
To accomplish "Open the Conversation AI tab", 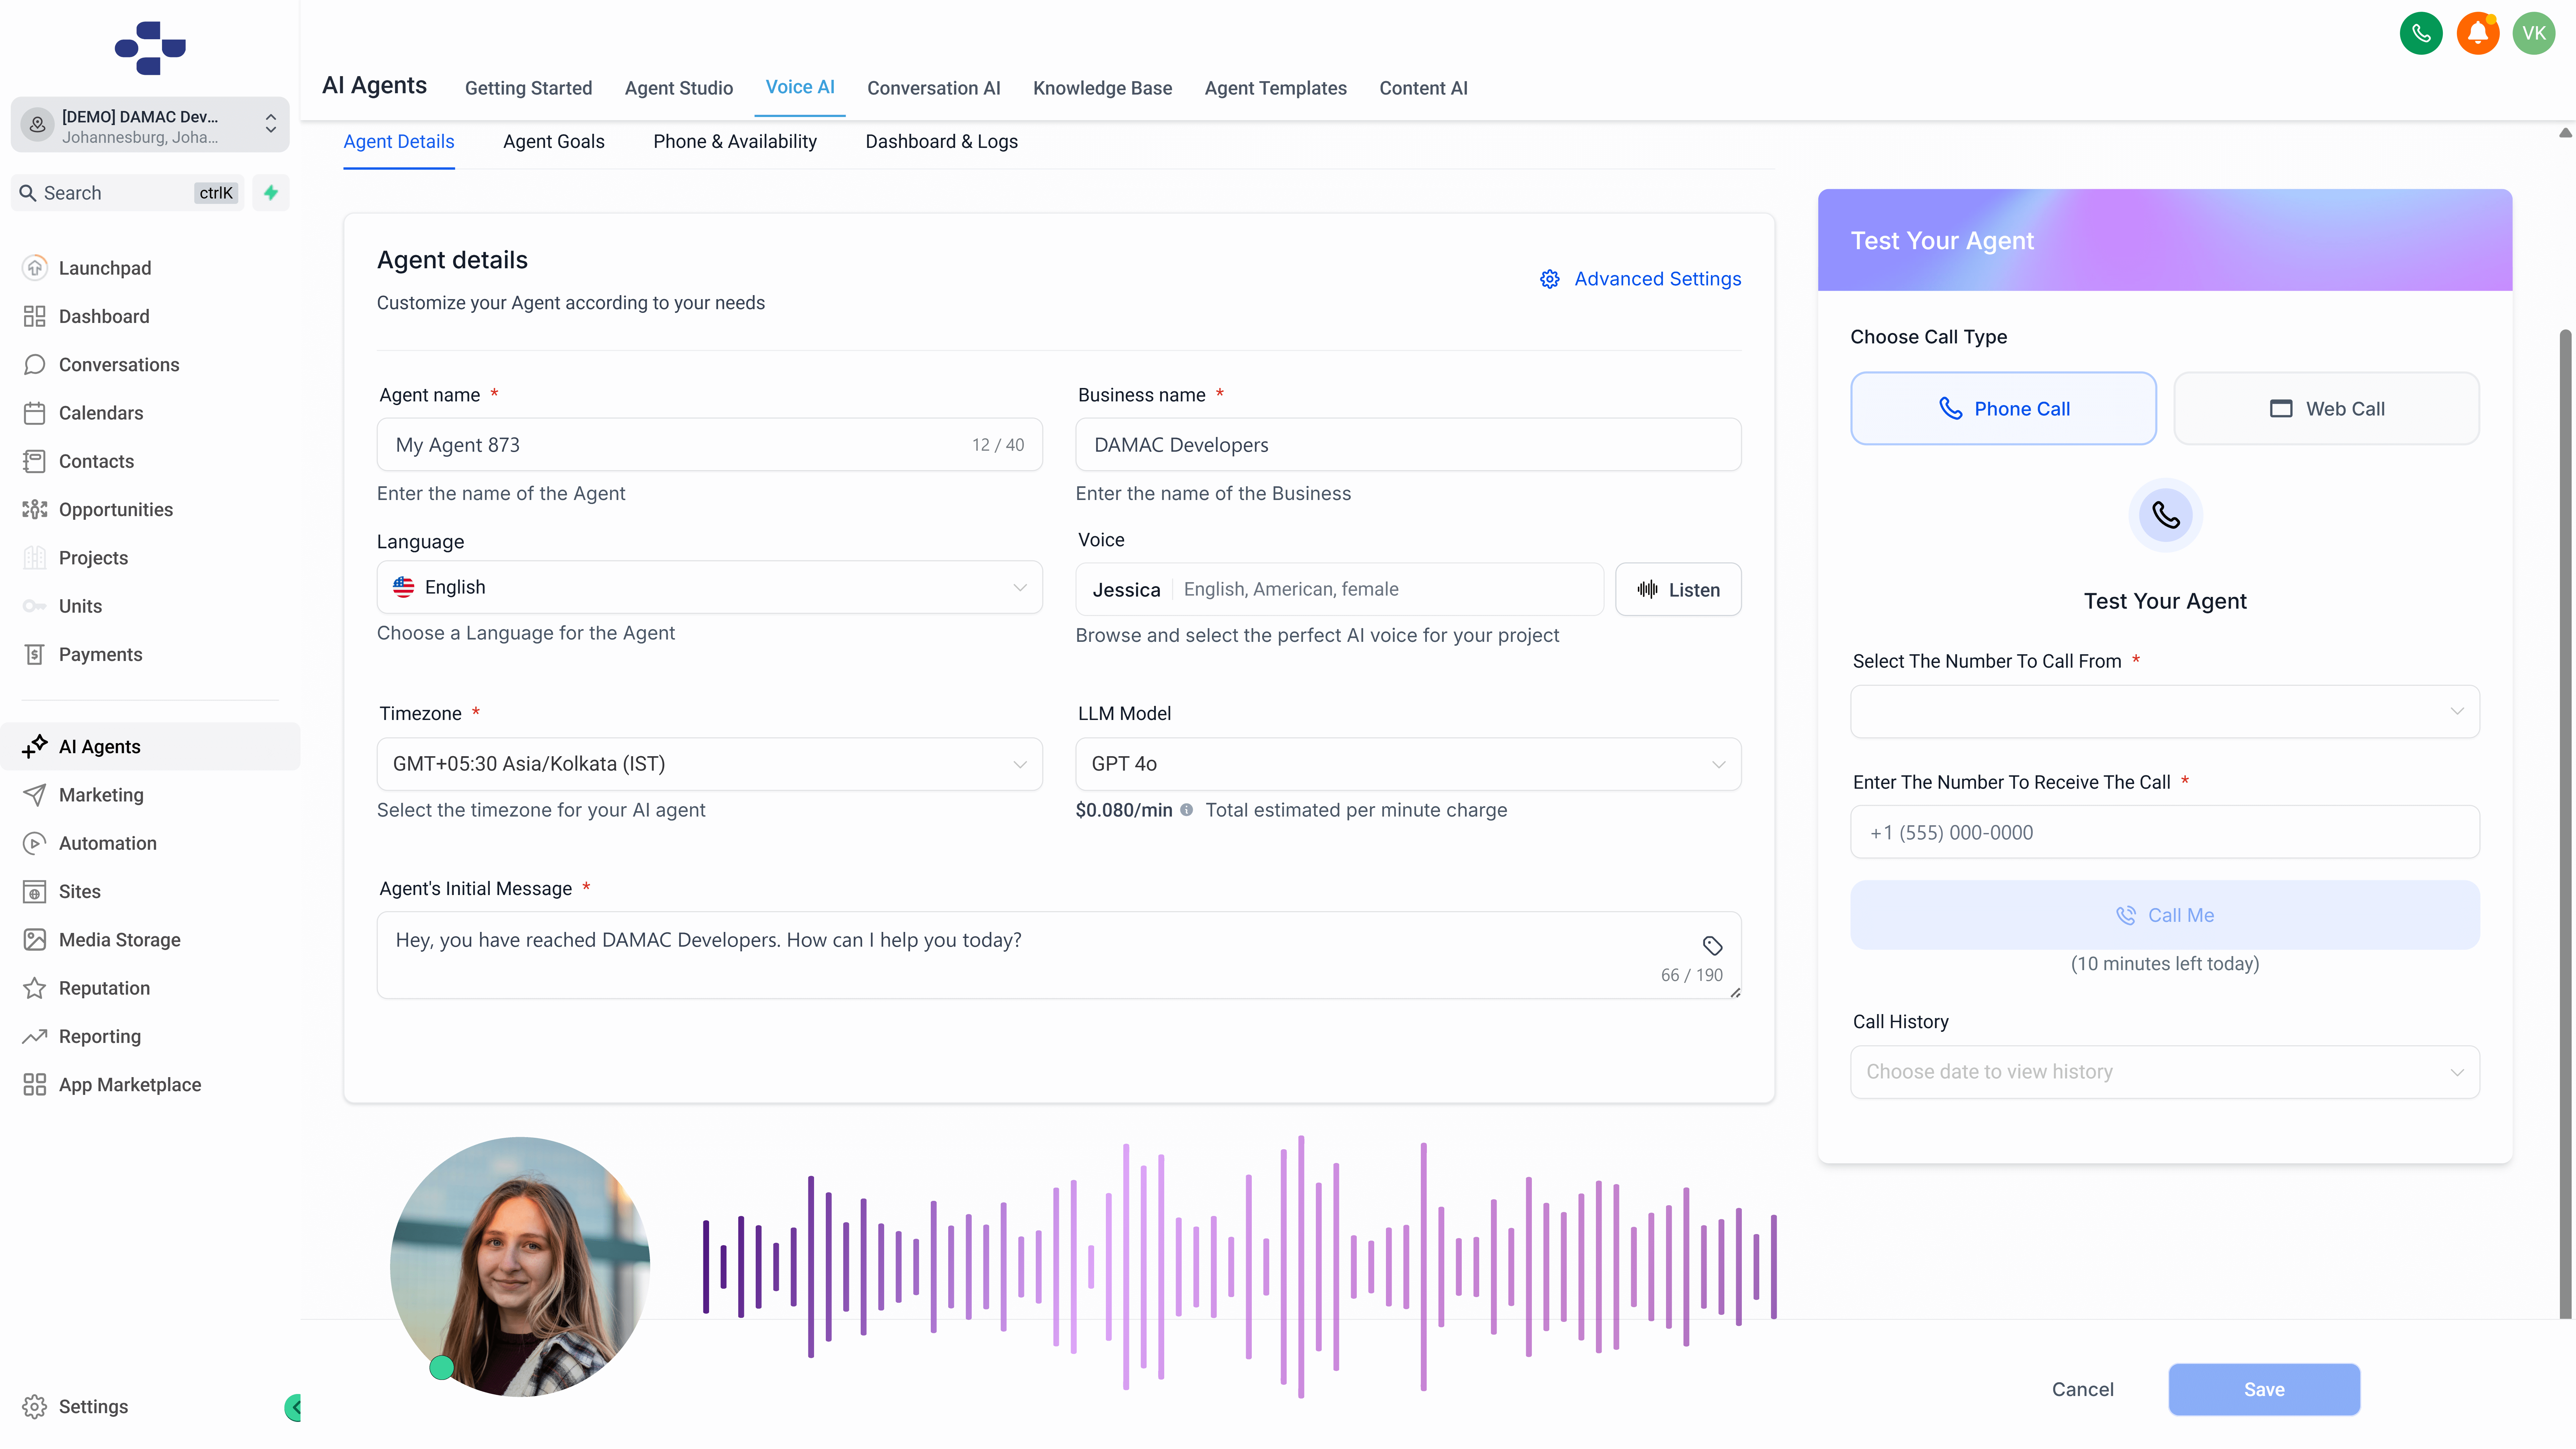I will click(x=933, y=88).
